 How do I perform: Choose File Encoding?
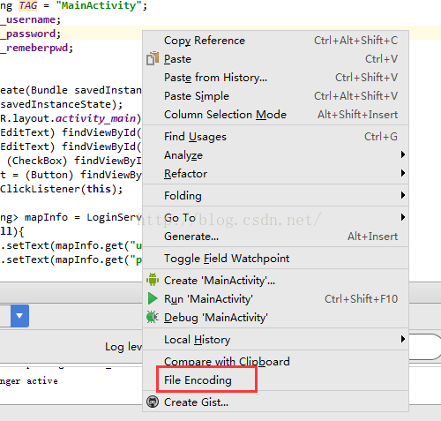[x=276, y=380]
